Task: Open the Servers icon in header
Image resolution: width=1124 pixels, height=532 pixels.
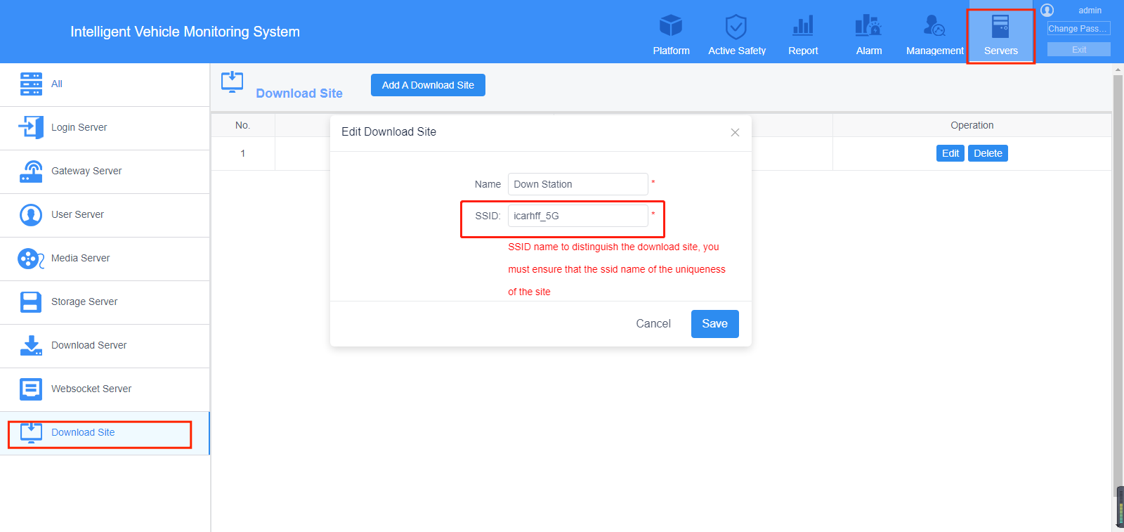Action: (1000, 27)
